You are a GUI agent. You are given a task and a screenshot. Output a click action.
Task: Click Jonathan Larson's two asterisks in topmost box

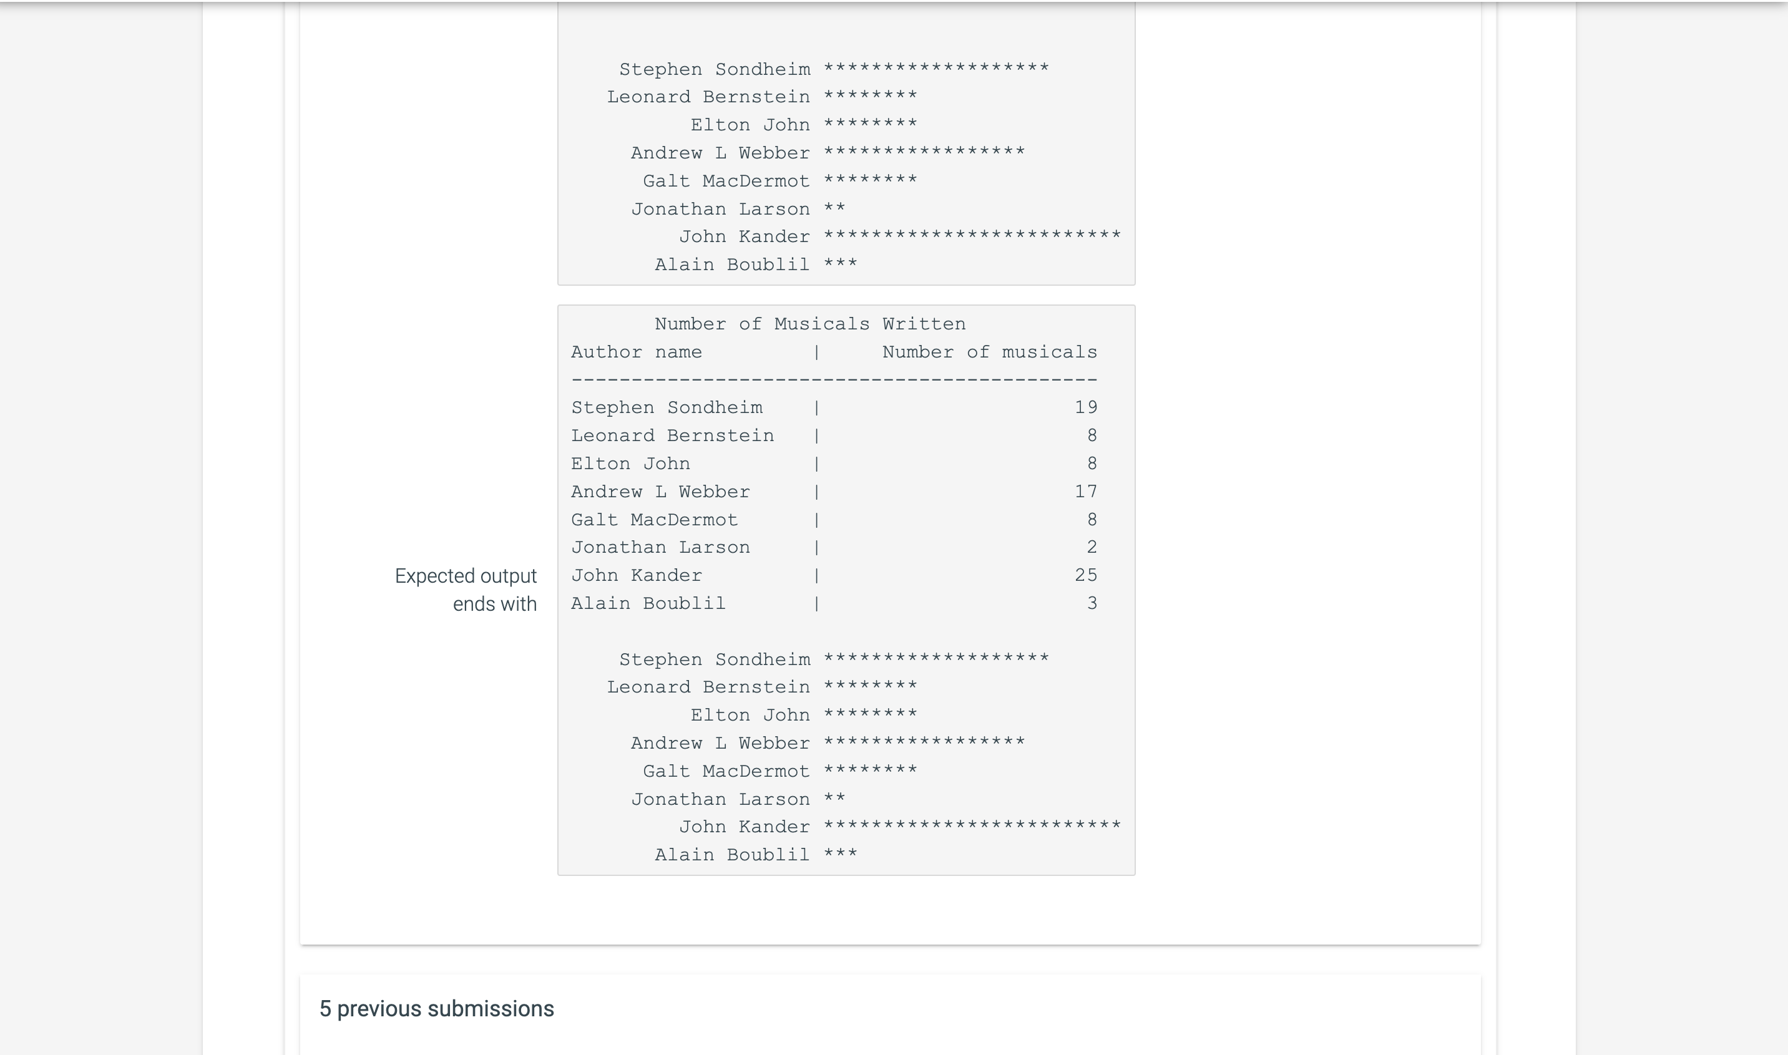(x=834, y=208)
